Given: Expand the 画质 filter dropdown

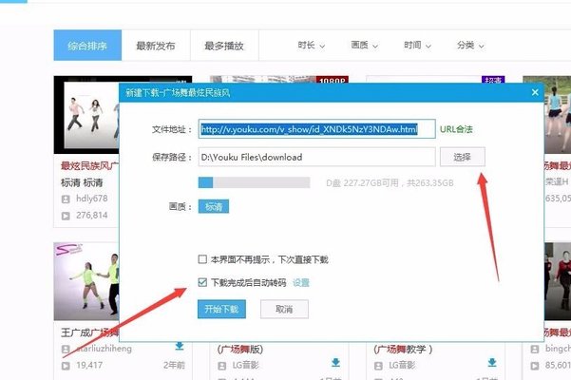Looking at the screenshot, I should click(x=365, y=46).
